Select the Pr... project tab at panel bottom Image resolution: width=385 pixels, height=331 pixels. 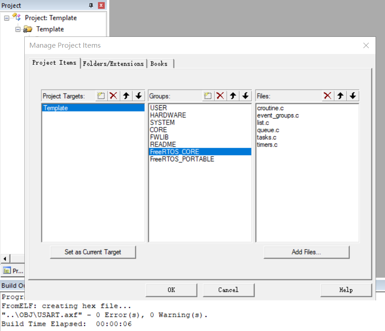click(x=13, y=271)
